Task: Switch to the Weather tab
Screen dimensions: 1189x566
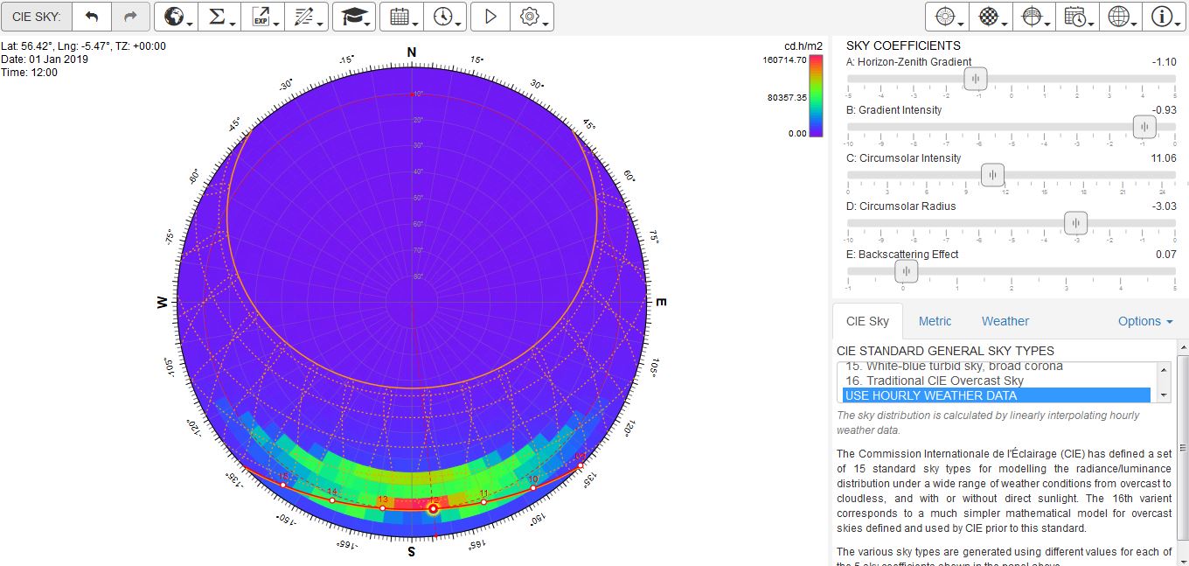Action: [1005, 321]
